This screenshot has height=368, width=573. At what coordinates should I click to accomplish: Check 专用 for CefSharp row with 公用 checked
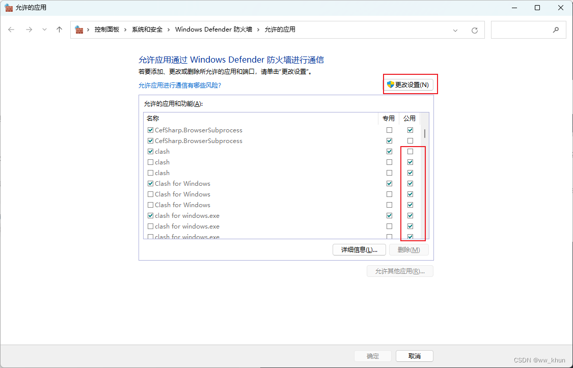point(389,130)
